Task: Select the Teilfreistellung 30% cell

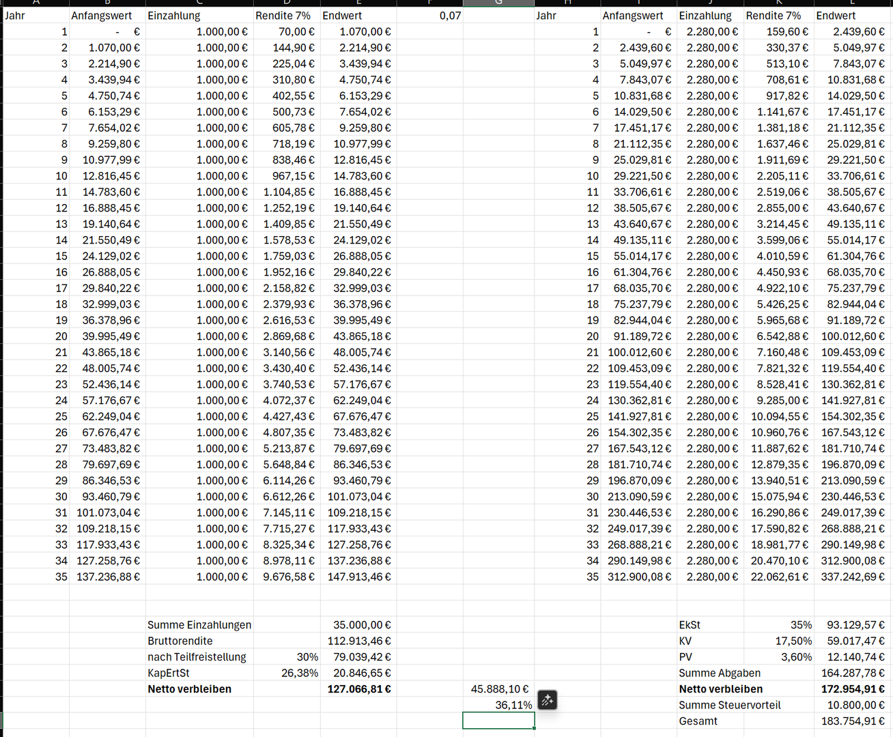Action: coord(287,657)
